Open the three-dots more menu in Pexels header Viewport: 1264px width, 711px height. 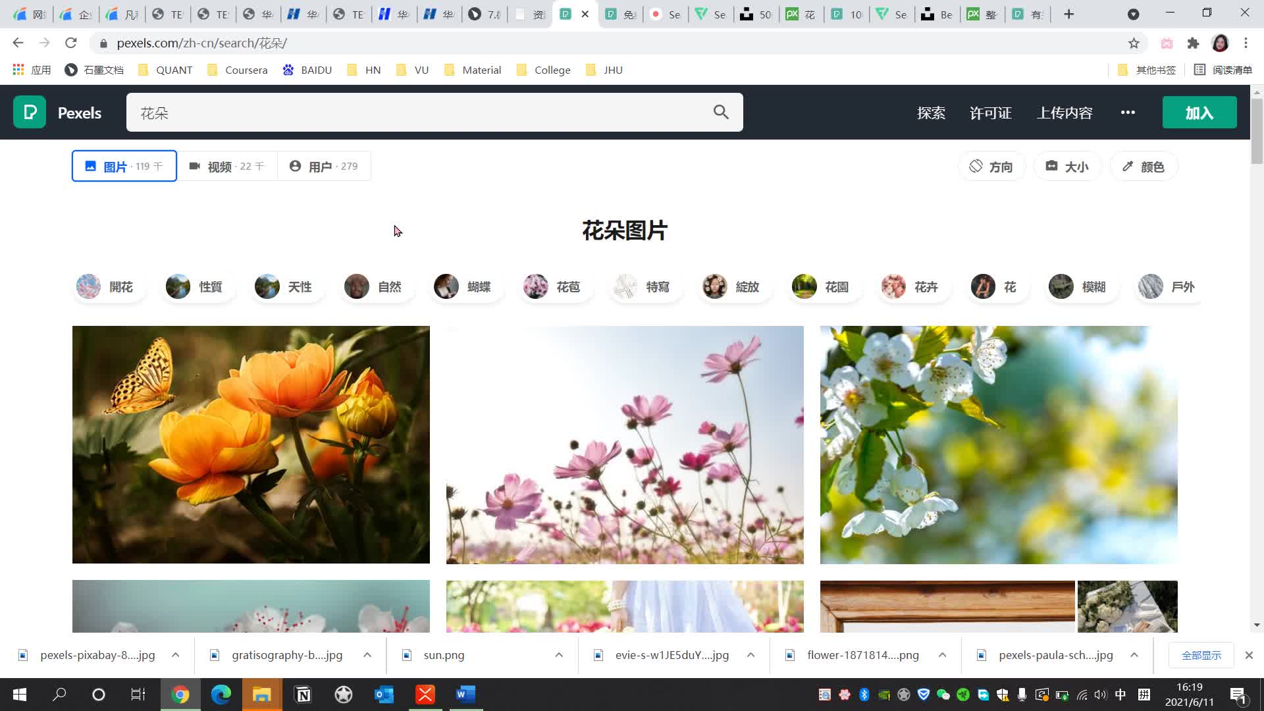point(1128,113)
